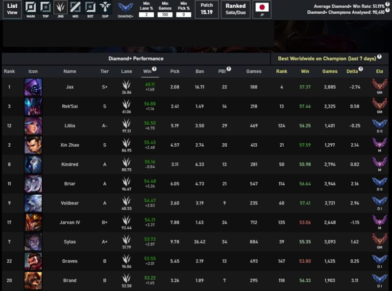The image size is (392, 291).
Task: Filter by the MID lane icon
Action: pyautogui.click(x=75, y=7)
